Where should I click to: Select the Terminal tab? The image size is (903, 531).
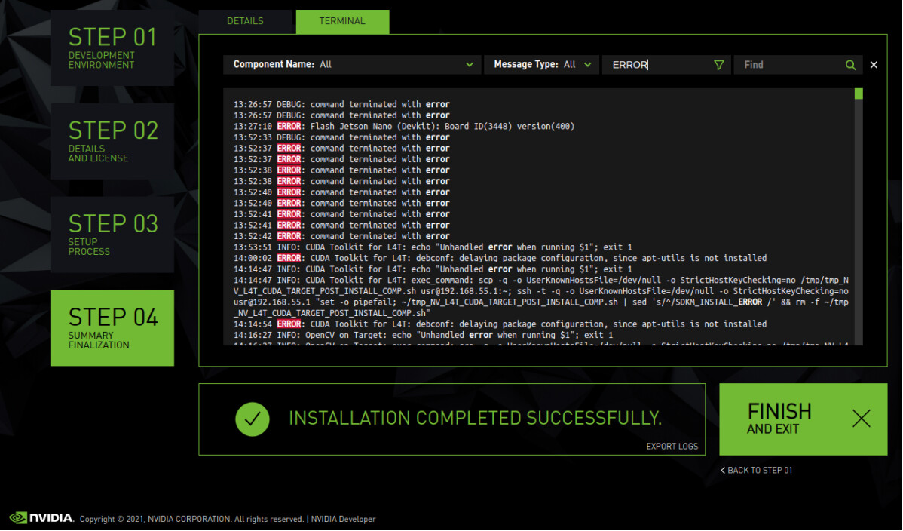pos(342,21)
